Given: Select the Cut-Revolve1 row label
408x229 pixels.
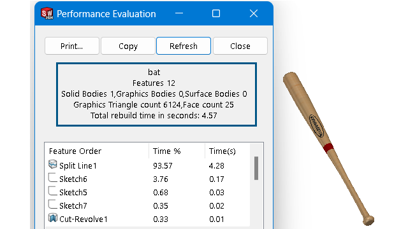Looking at the screenshot, I should coord(84,219).
